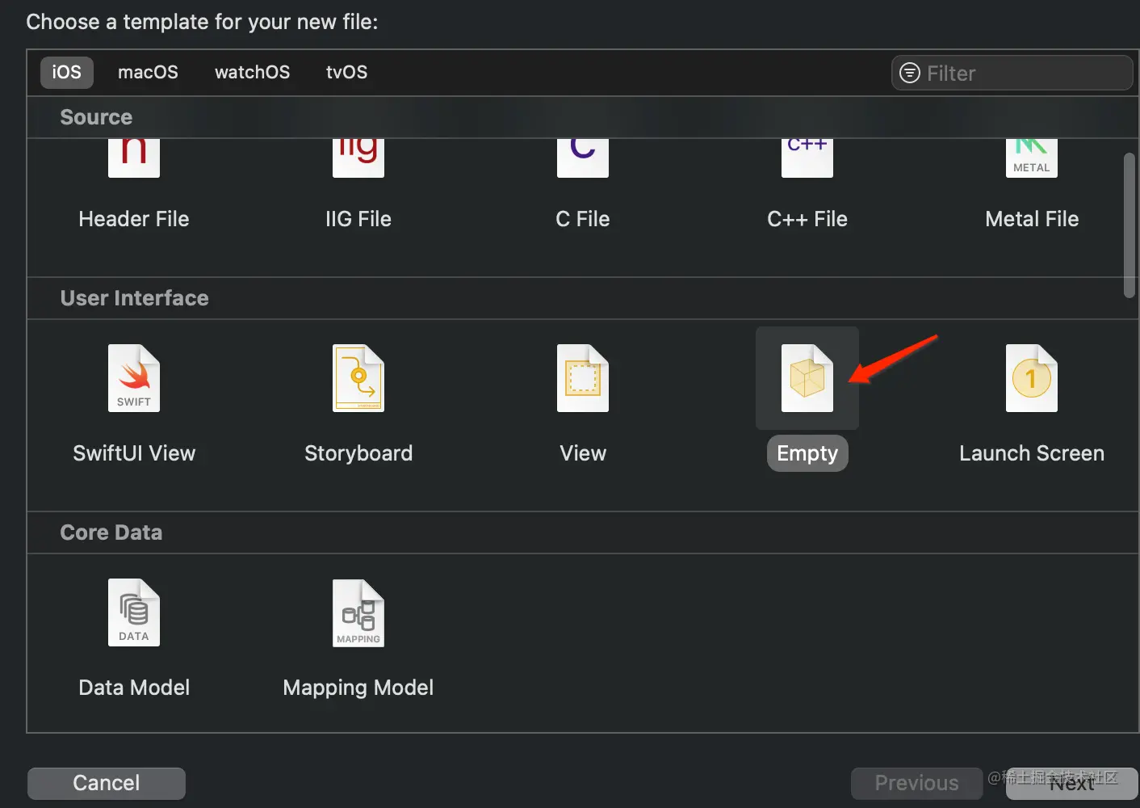Image resolution: width=1140 pixels, height=808 pixels.
Task: Click the "User Interface" section header
Action: click(x=134, y=298)
